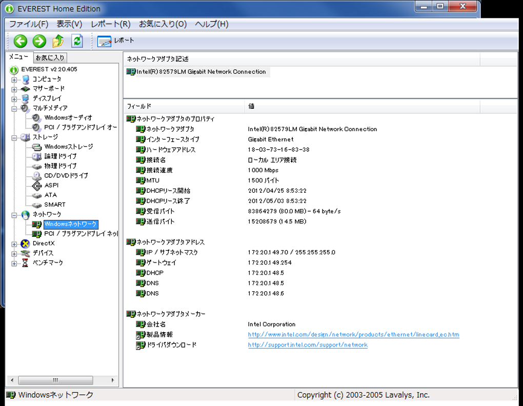This screenshot has height=406, width=523.
Task: Open the ヘルプ(H) menu
Action: pyautogui.click(x=212, y=24)
